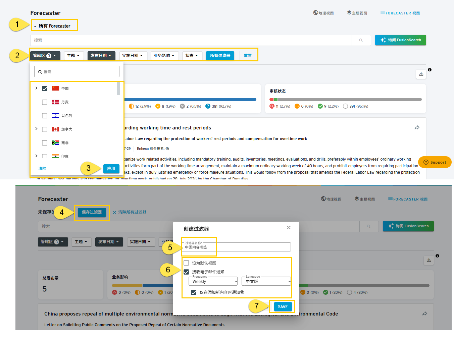Image resolution: width=454 pixels, height=342 pixels.
Task: Open the 业务影响 filter dropdown
Action: (x=164, y=56)
